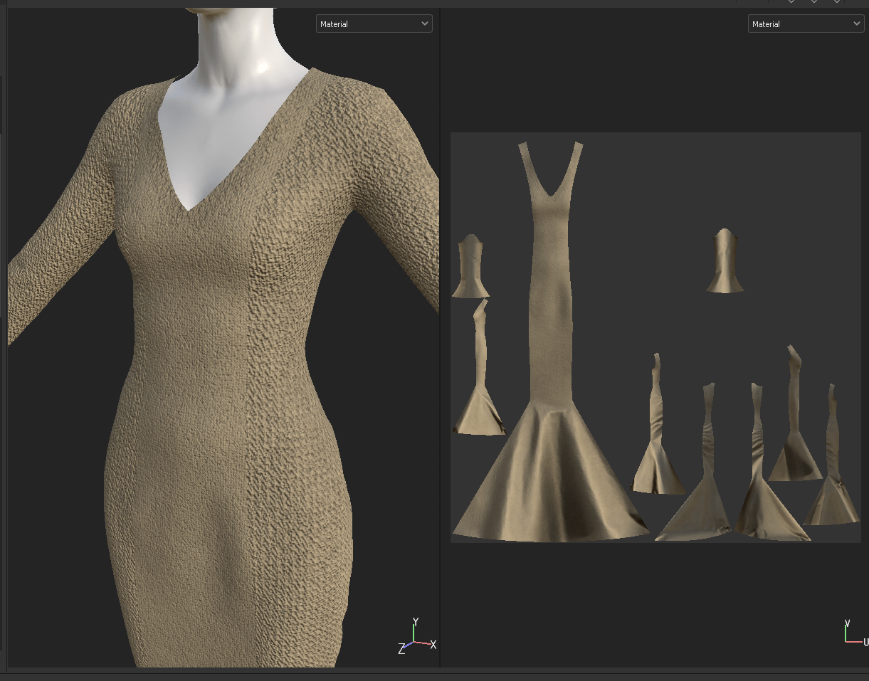869x681 pixels.
Task: Click the XYZ axis gizmo in 3D viewport
Action: click(x=416, y=637)
